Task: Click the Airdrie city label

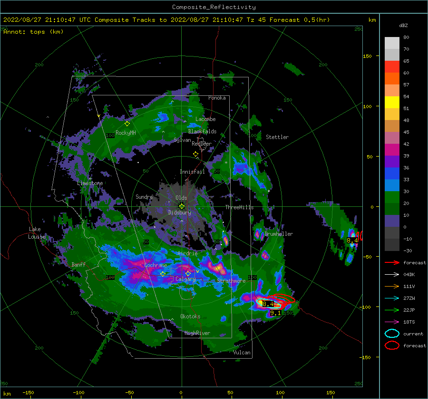Action: click(x=187, y=253)
